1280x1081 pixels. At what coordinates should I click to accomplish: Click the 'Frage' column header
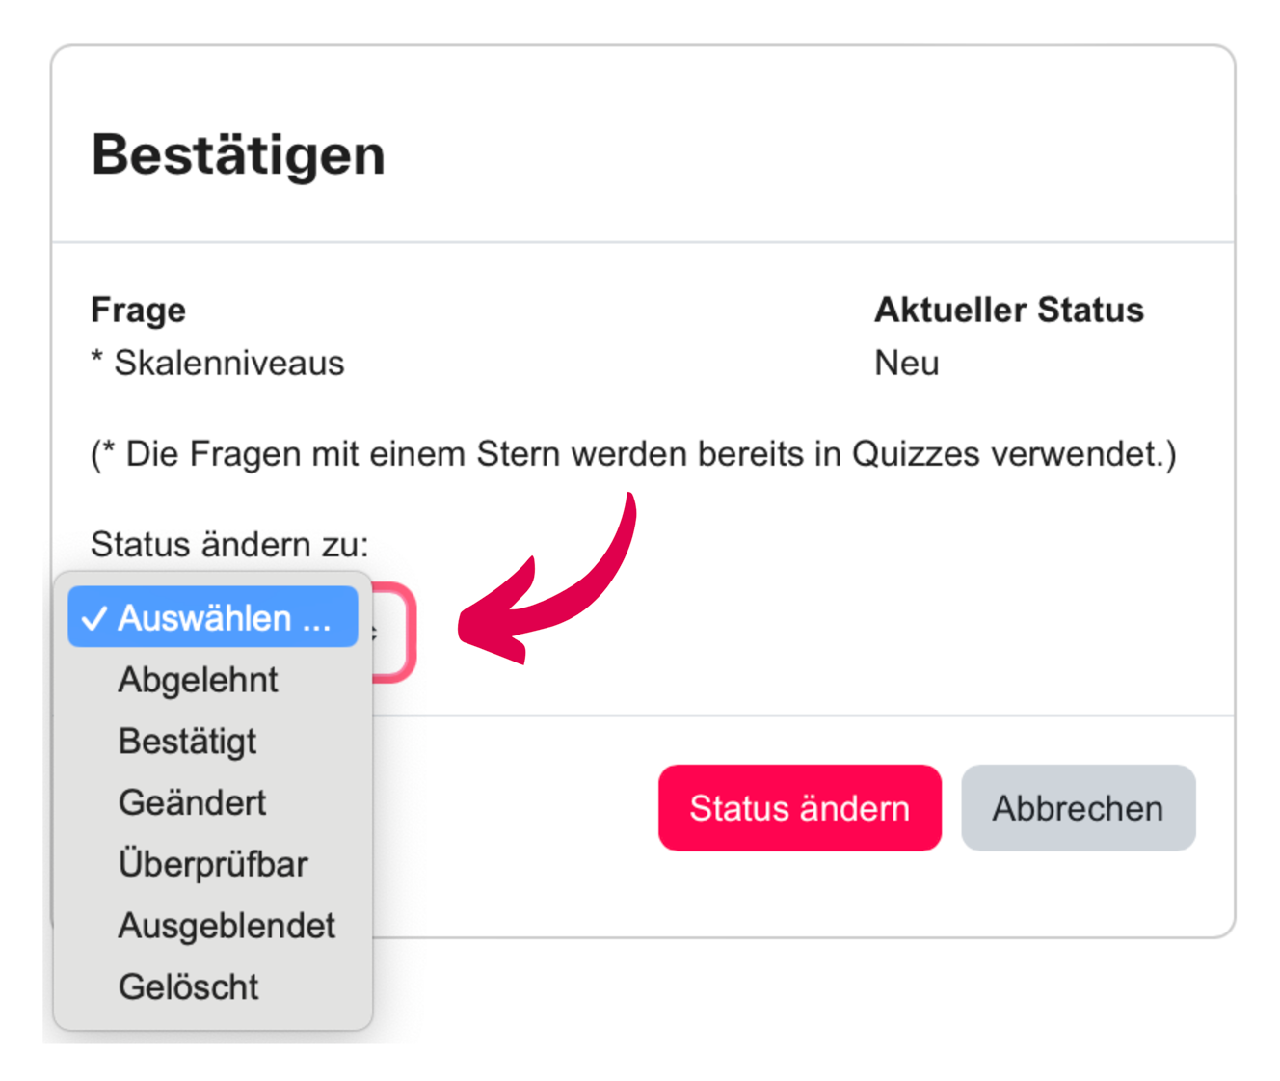[138, 311]
